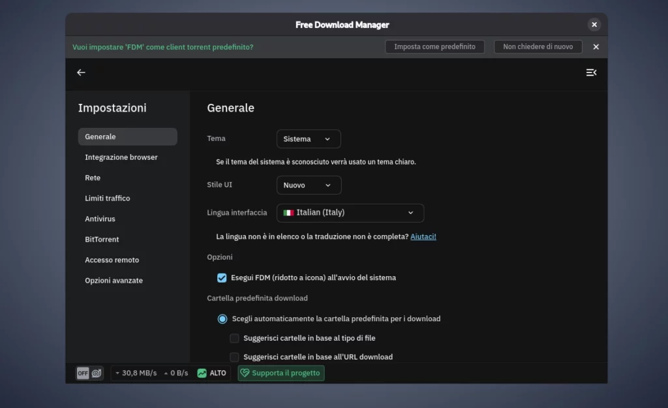Click the ALTO traffic mode icon
The image size is (668, 408).
click(x=202, y=373)
